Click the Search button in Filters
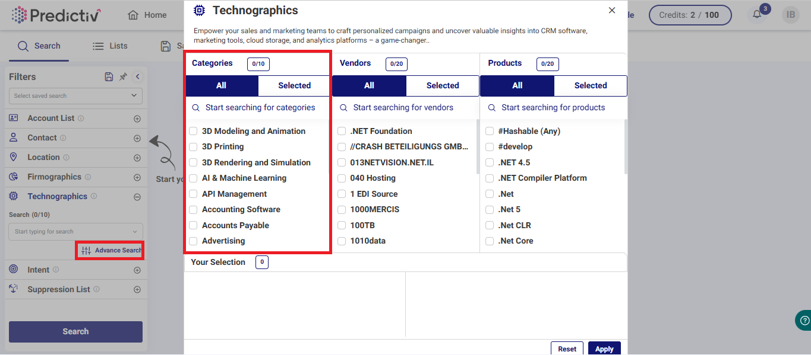The height and width of the screenshot is (355, 811). [x=75, y=332]
